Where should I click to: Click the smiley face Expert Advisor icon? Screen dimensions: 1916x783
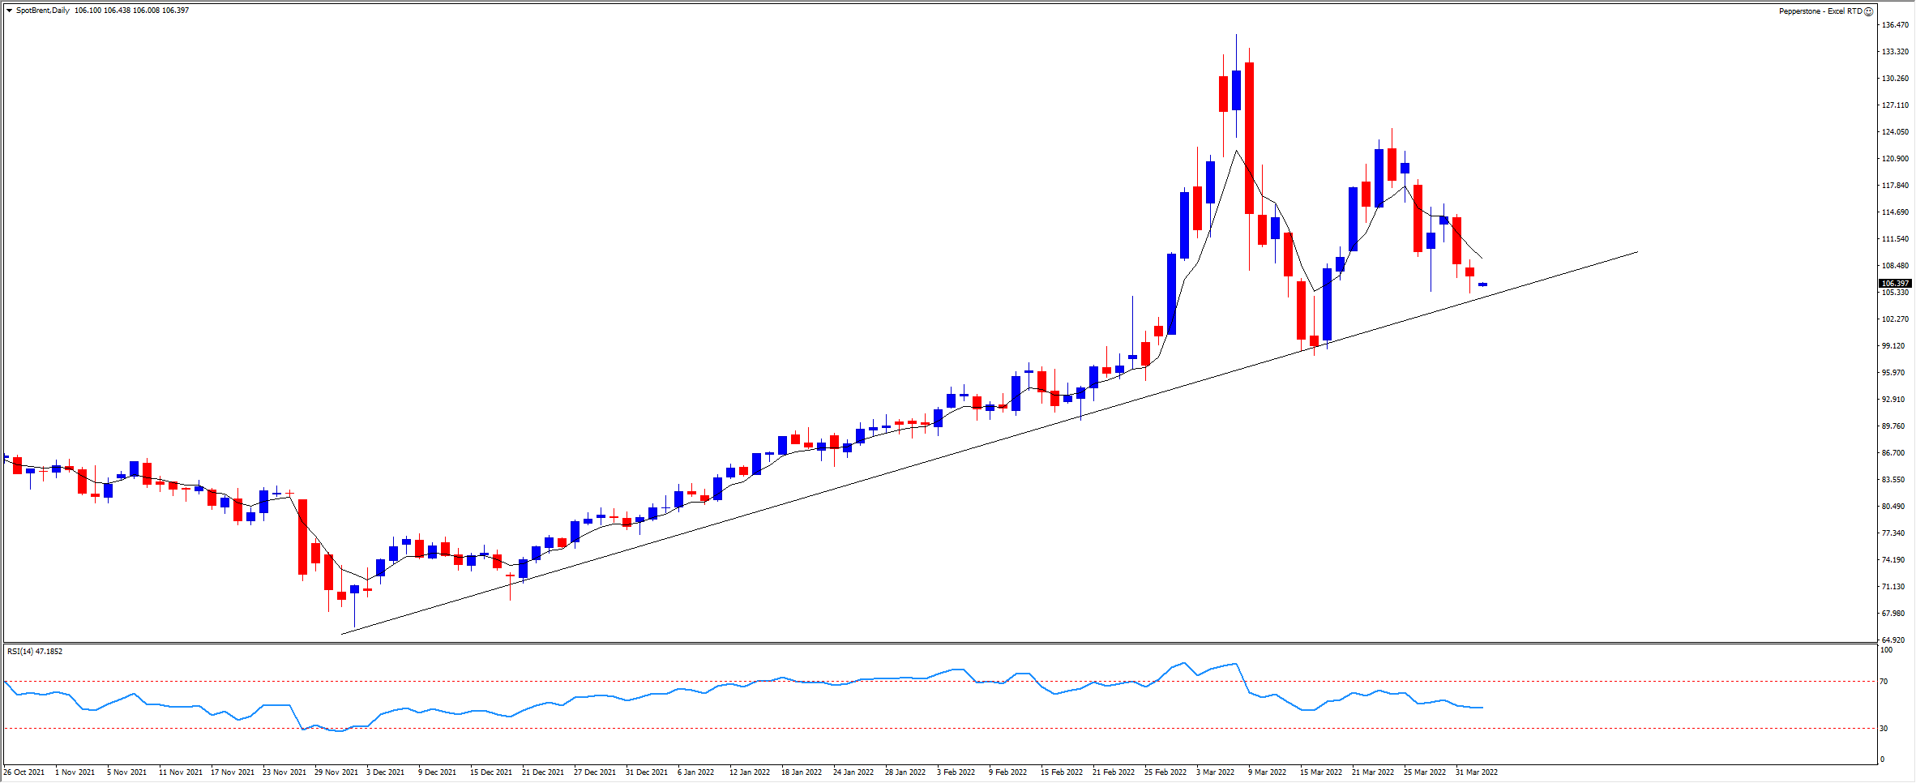[x=1869, y=11]
